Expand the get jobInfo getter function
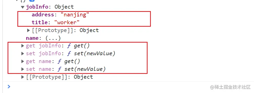The width and height of the screenshot is (254, 93). pyautogui.click(x=23, y=46)
